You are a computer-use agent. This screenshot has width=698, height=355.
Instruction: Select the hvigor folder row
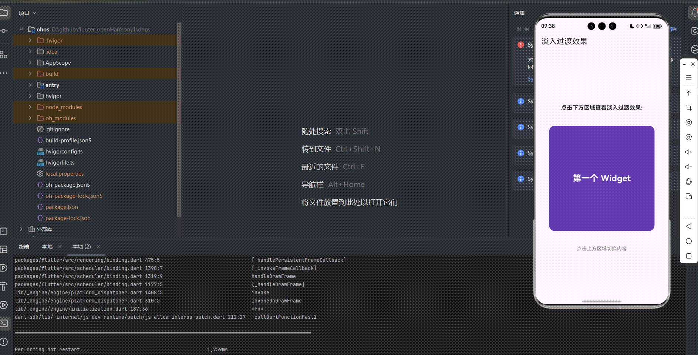[x=95, y=96]
